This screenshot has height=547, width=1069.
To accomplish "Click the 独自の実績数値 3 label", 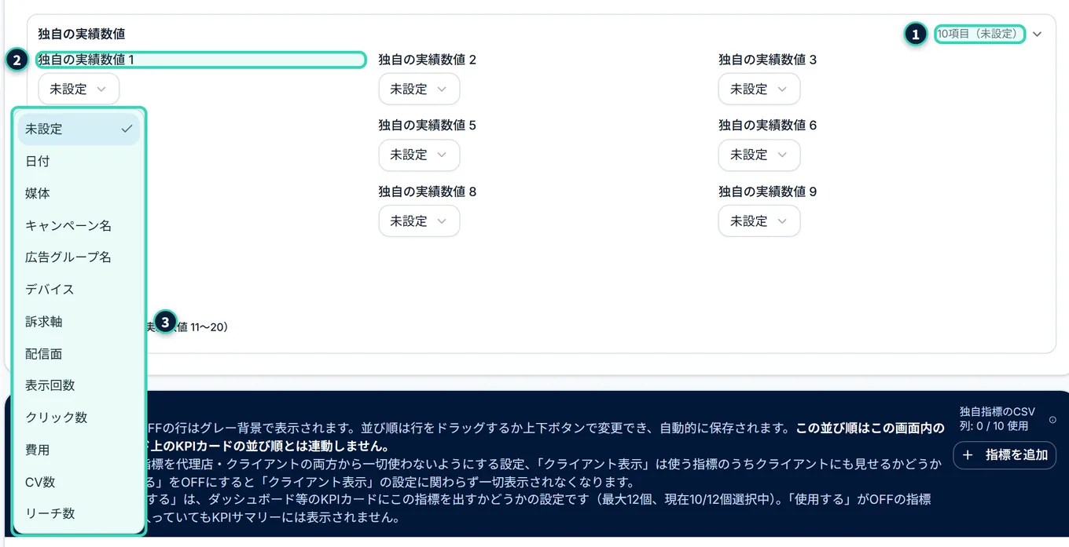I will [768, 60].
